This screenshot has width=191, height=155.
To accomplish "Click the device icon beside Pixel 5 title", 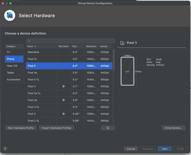I will (x=122, y=43).
